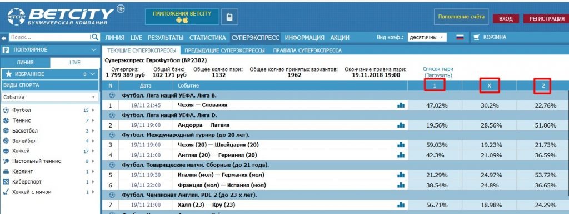This screenshot has height=214, width=569.
Task: Click the Настольный теннис icon
Action: pos(6,161)
